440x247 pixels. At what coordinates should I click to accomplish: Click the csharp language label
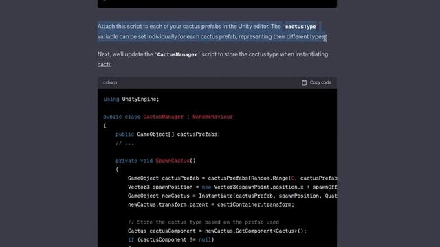pos(110,82)
